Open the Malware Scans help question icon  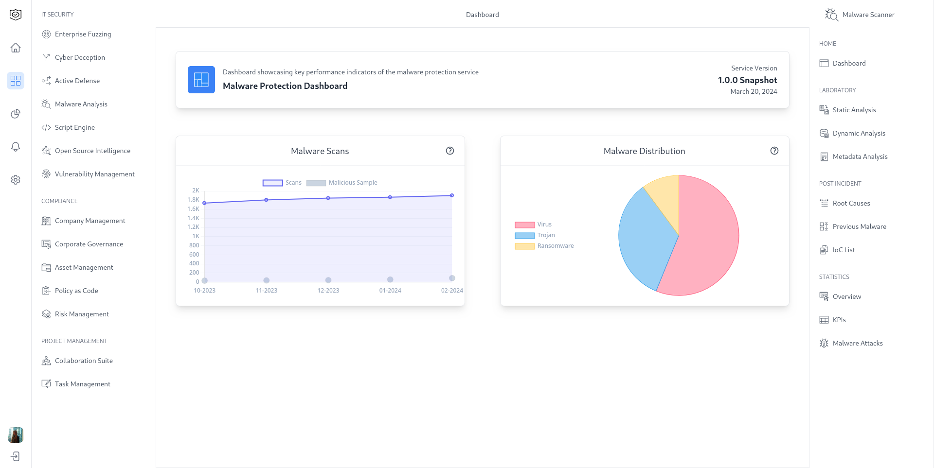tap(450, 151)
